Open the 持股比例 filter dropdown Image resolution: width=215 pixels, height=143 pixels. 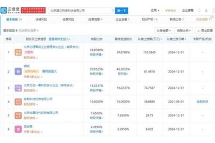[x=184, y=30]
